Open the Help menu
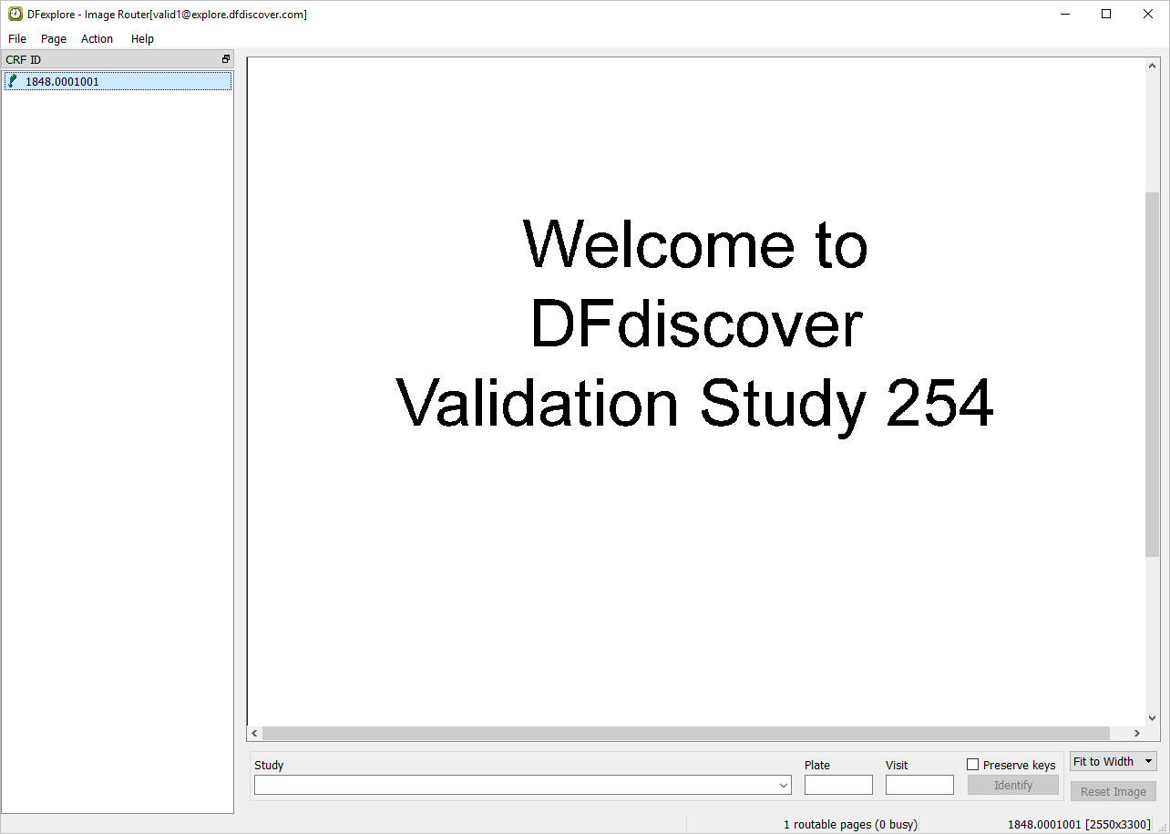This screenshot has height=834, width=1170. [142, 39]
